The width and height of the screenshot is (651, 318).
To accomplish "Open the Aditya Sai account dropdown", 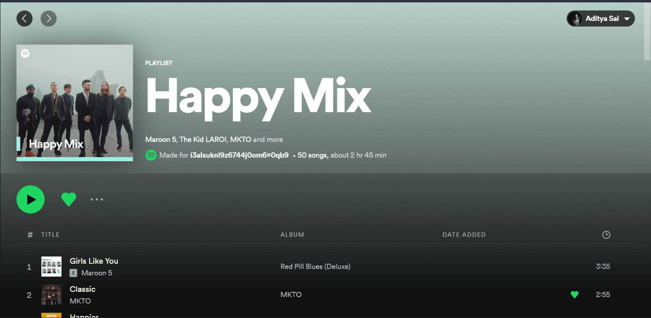I will tap(601, 18).
